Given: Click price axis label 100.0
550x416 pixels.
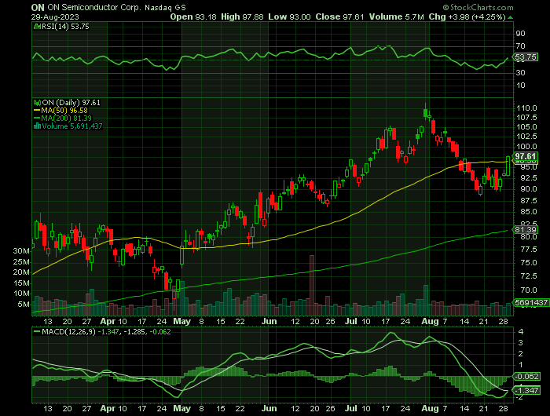Looking at the screenshot, I should 526,147.
